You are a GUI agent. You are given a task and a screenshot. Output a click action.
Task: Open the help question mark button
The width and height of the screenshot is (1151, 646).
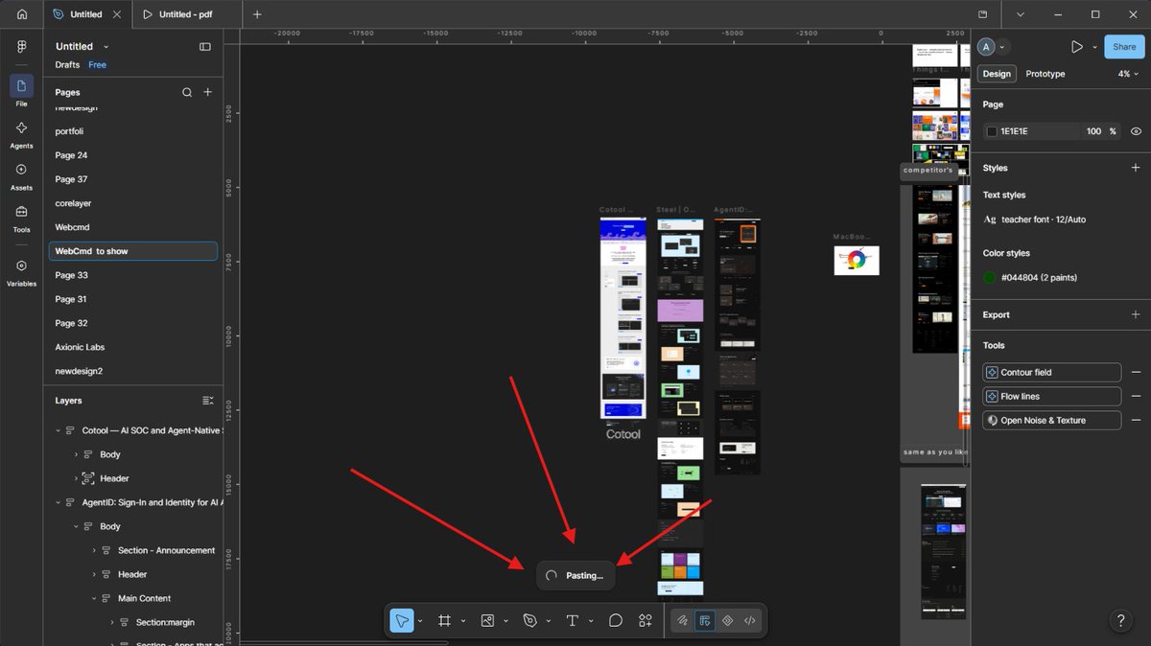coord(1120,621)
